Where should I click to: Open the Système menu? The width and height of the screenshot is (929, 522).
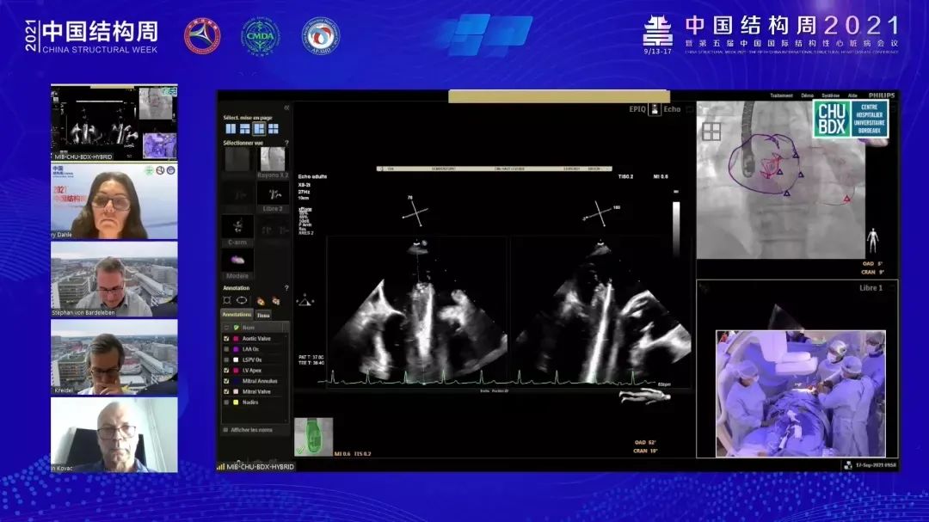point(830,95)
